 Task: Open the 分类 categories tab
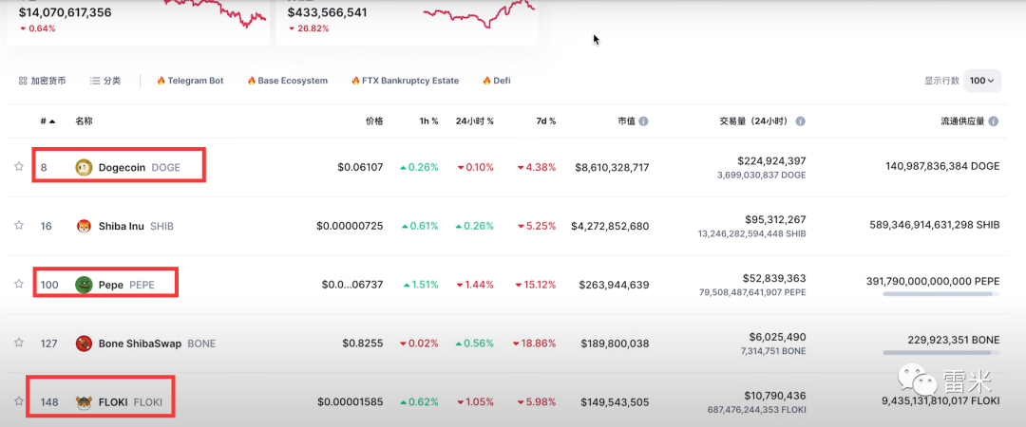pos(105,81)
